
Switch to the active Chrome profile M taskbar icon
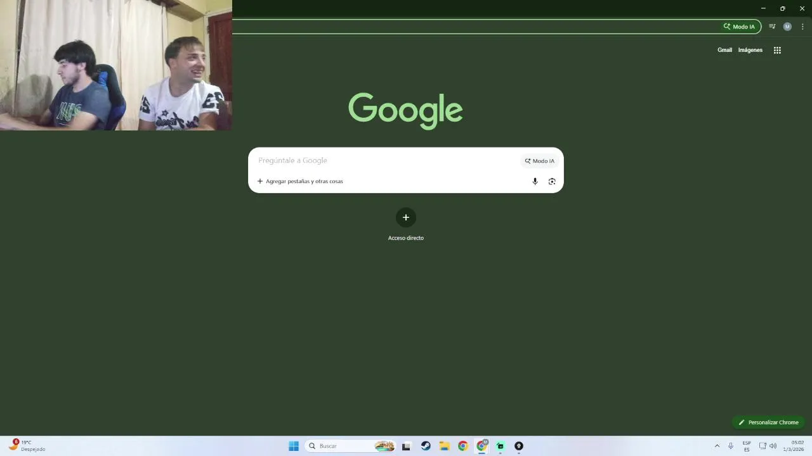pos(482,446)
